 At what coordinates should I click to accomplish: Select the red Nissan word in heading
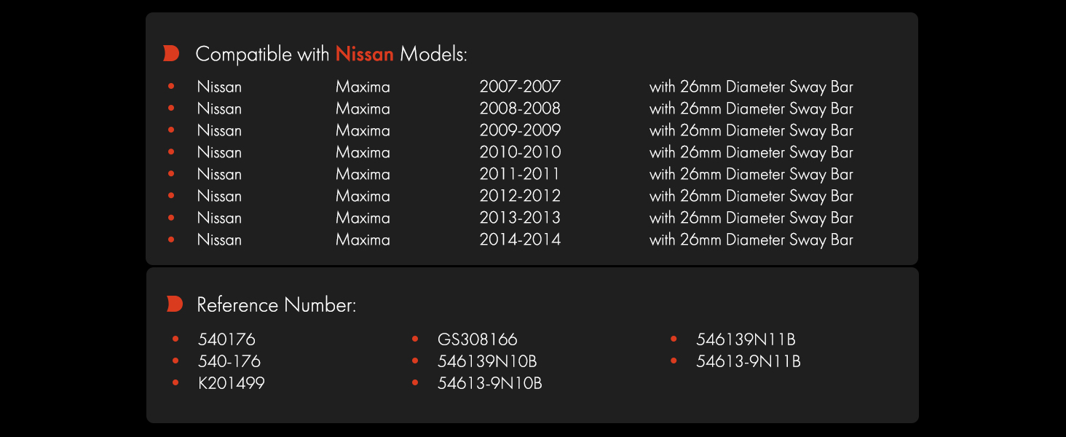(x=365, y=54)
